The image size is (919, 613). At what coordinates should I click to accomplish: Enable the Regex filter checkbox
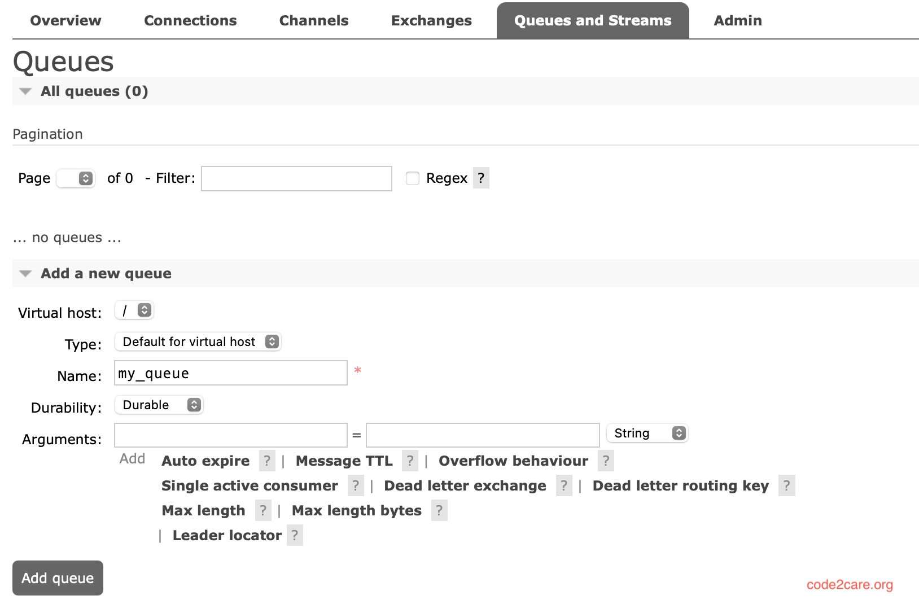point(412,178)
